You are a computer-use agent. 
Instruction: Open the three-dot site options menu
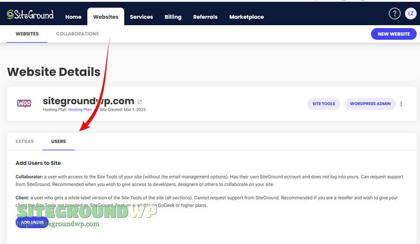pyautogui.click(x=401, y=104)
